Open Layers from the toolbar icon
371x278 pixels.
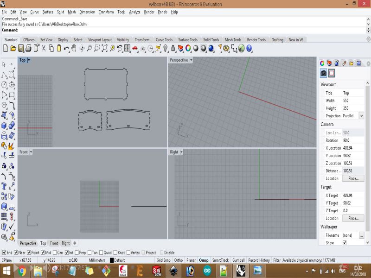pyautogui.click(x=180, y=49)
